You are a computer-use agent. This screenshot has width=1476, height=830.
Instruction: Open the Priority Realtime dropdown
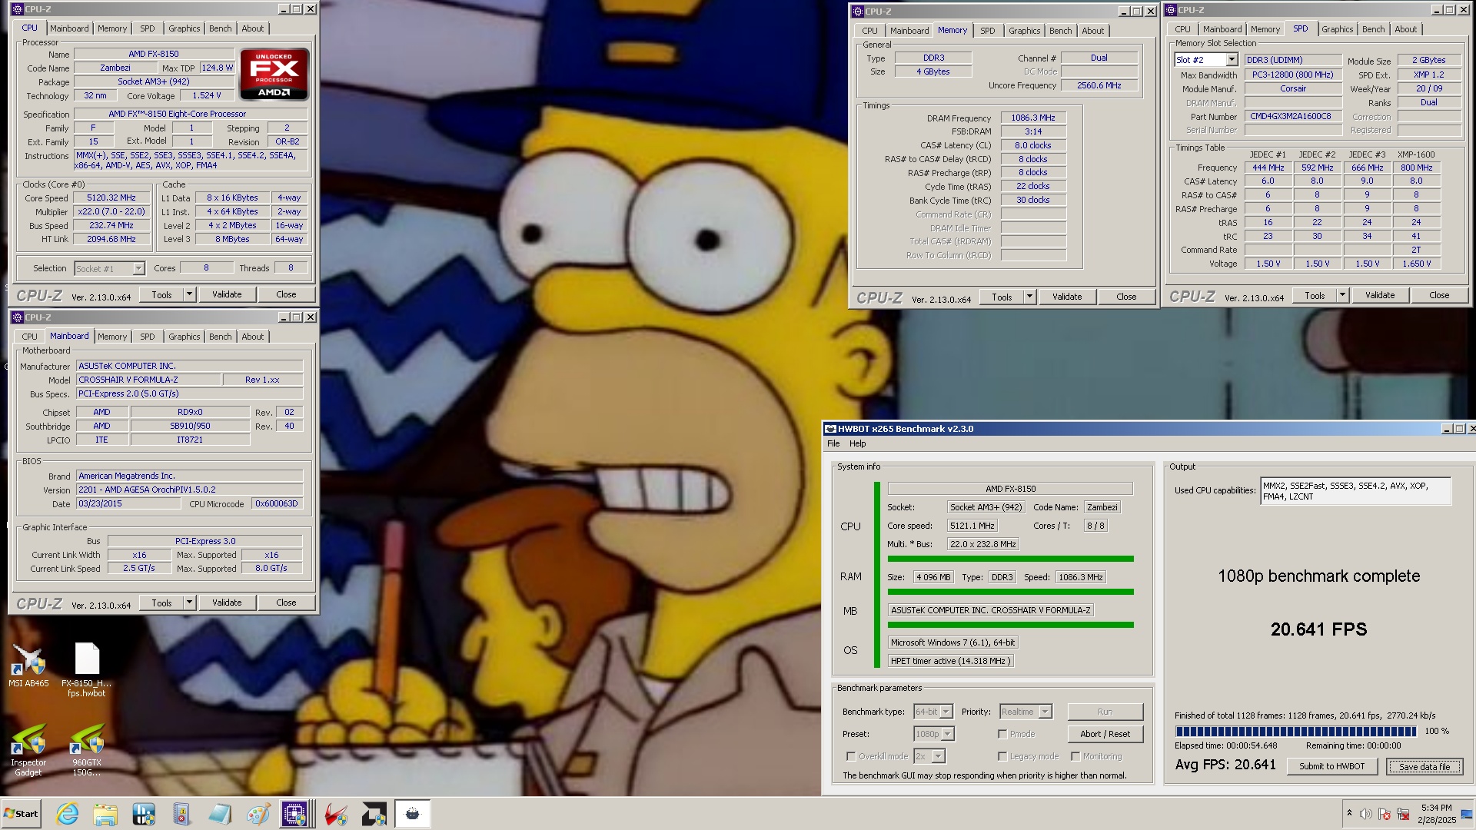click(x=1026, y=712)
